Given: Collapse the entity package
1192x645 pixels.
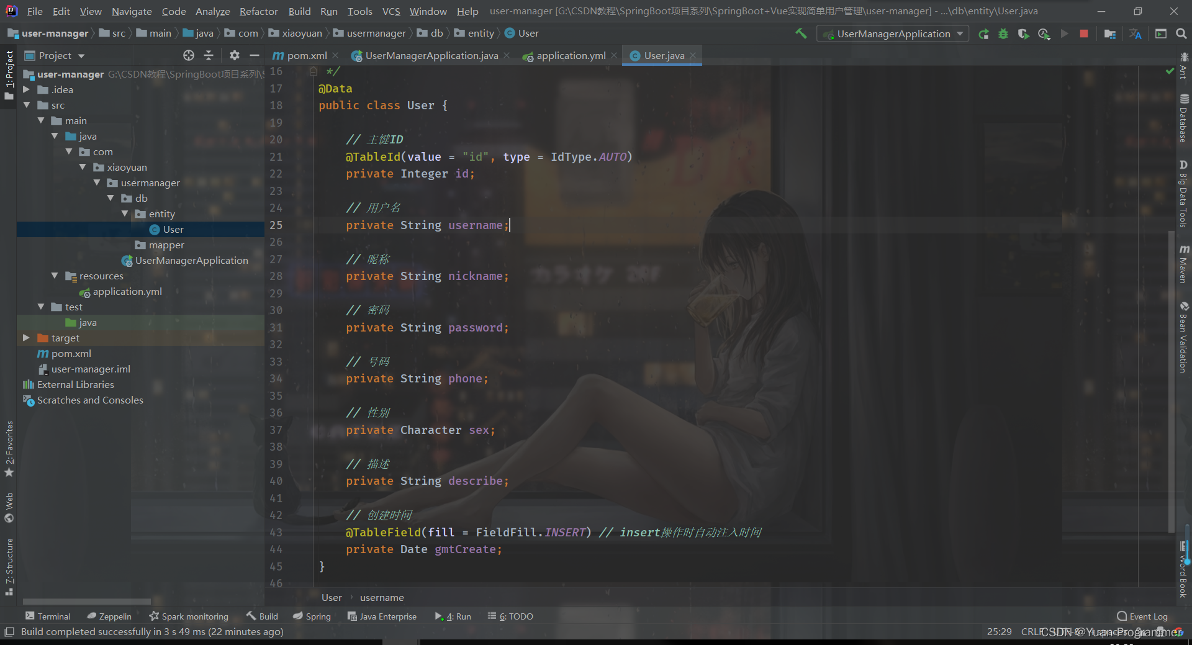Looking at the screenshot, I should tap(125, 214).
